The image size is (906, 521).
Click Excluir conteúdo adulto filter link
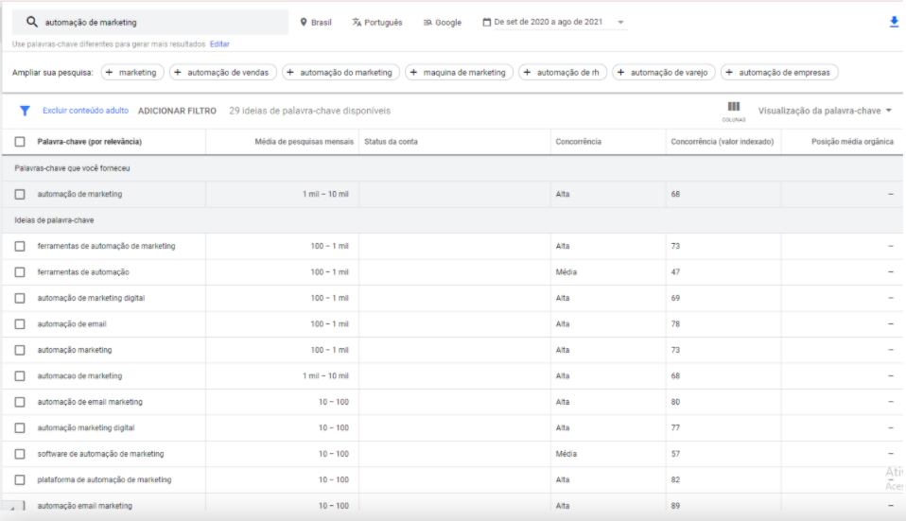click(85, 111)
